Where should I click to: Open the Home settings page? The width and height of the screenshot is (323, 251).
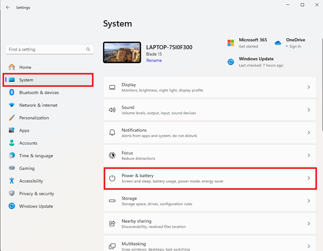click(x=49, y=67)
